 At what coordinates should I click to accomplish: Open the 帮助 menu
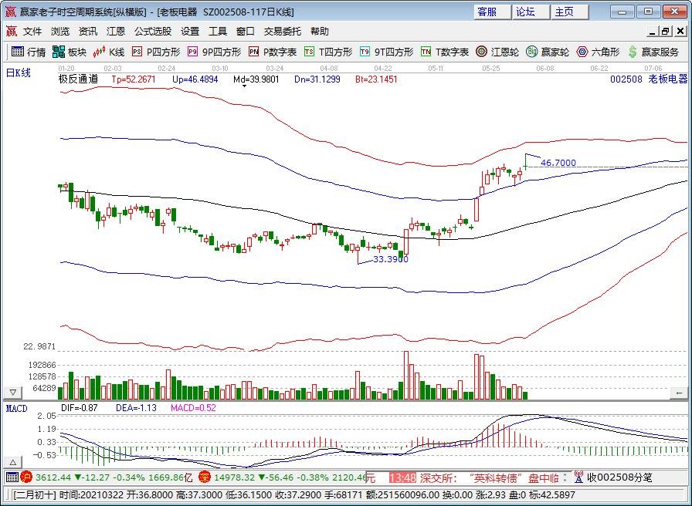pos(320,32)
